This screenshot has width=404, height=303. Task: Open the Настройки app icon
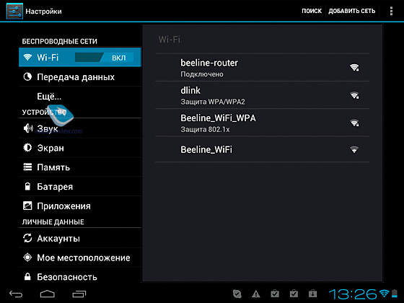tap(14, 12)
